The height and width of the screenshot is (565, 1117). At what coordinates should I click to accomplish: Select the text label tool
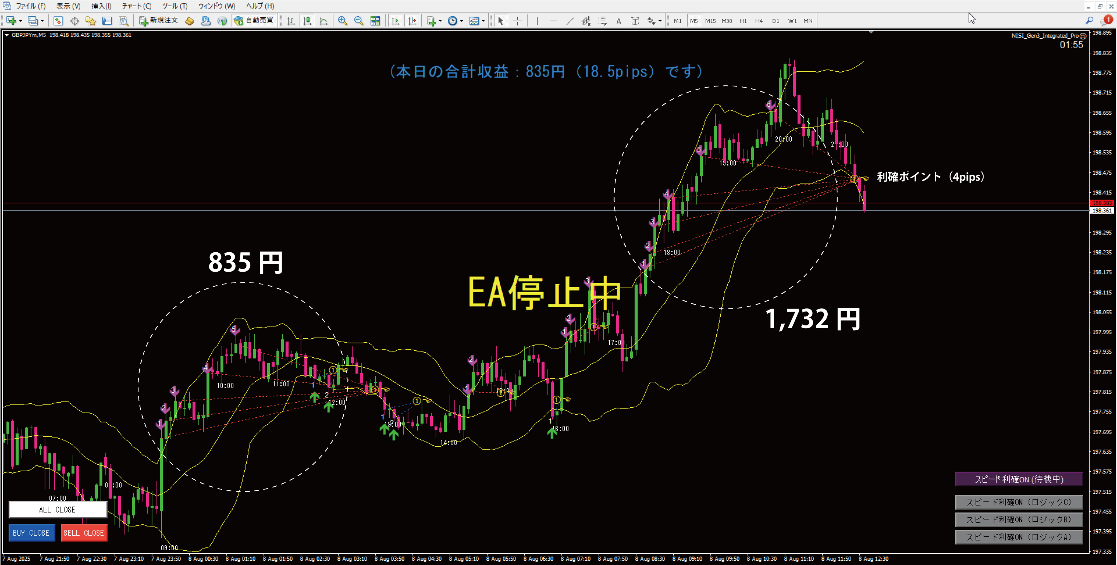(x=635, y=21)
